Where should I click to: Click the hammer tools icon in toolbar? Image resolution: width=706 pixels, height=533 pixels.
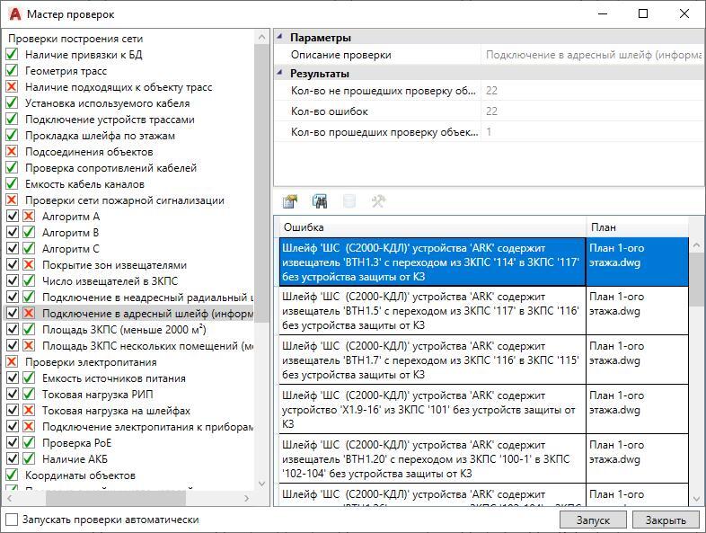378,201
